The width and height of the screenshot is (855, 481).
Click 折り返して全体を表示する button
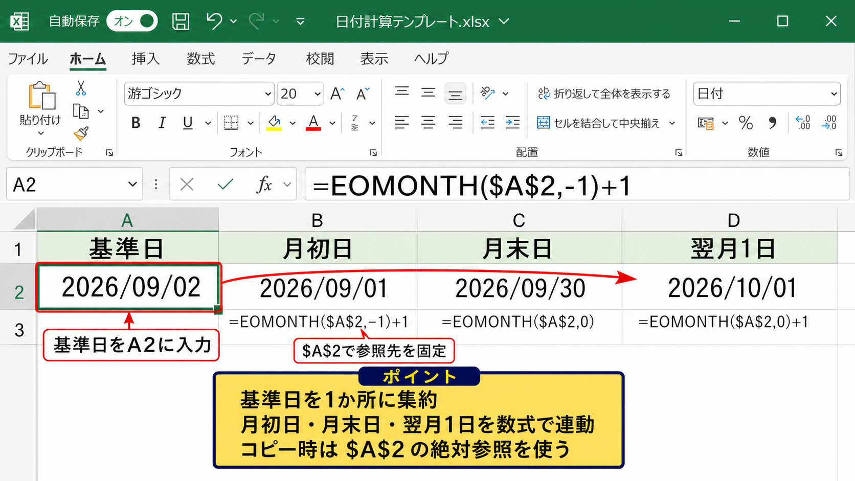pyautogui.click(x=604, y=94)
